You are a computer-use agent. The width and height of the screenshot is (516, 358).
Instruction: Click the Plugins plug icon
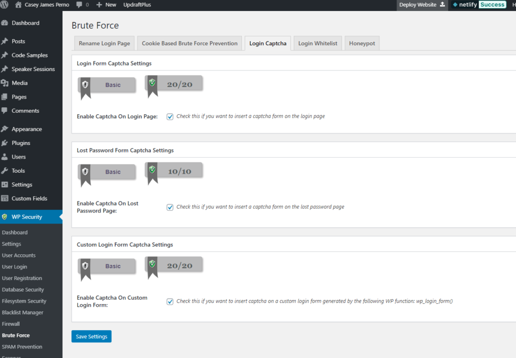pos(5,142)
